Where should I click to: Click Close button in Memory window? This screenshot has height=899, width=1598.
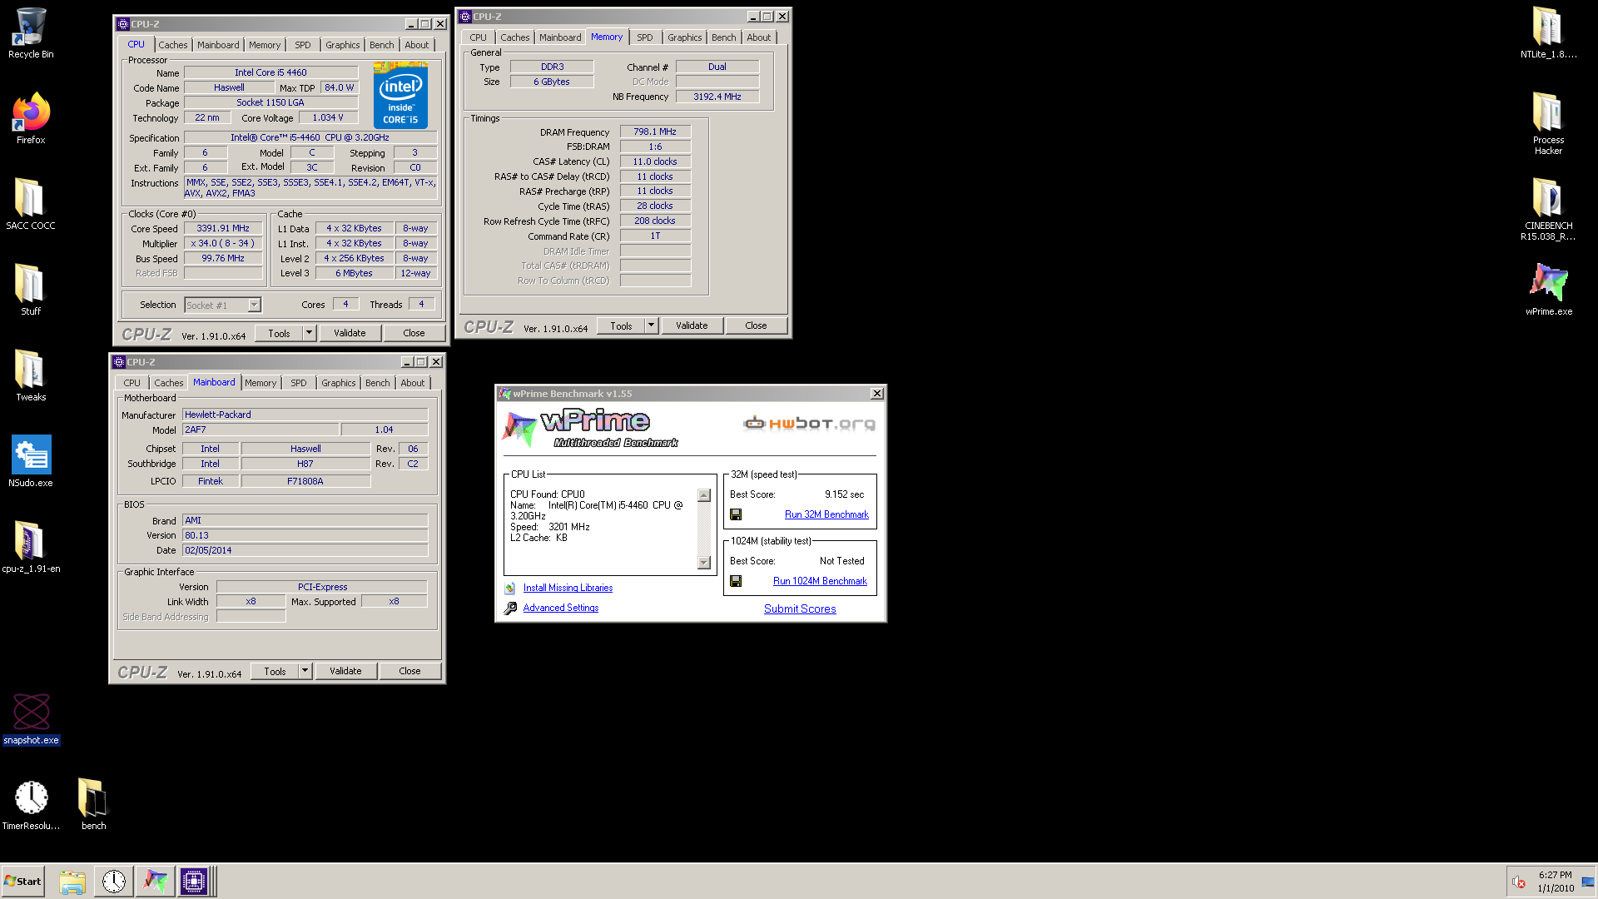pos(756,325)
